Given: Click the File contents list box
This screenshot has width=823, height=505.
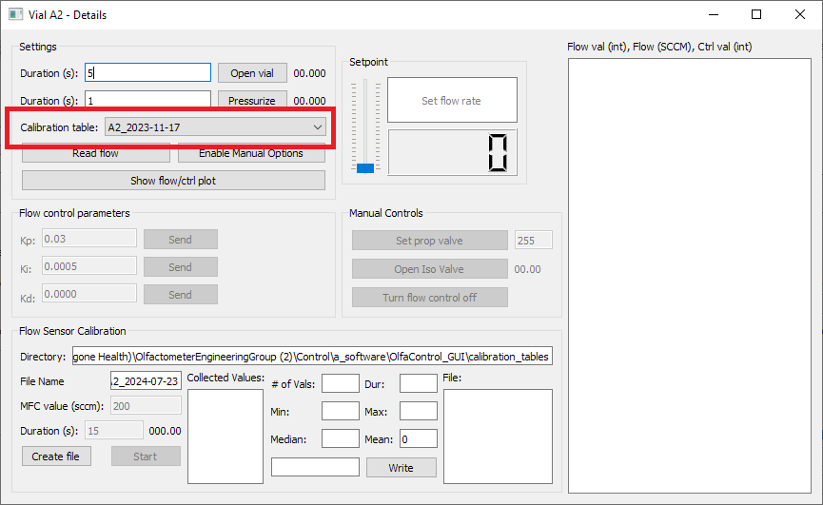Looking at the screenshot, I should click(x=498, y=437).
